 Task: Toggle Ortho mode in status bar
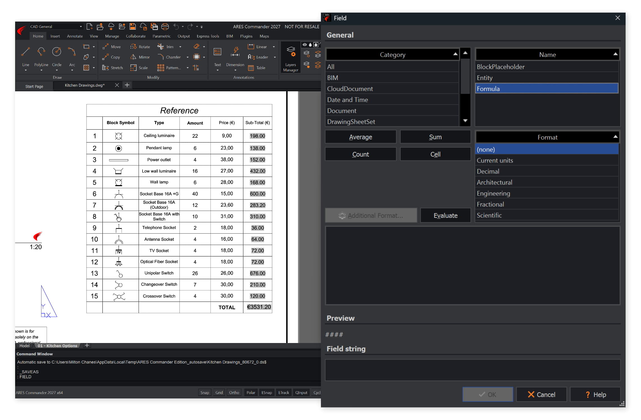(x=234, y=393)
